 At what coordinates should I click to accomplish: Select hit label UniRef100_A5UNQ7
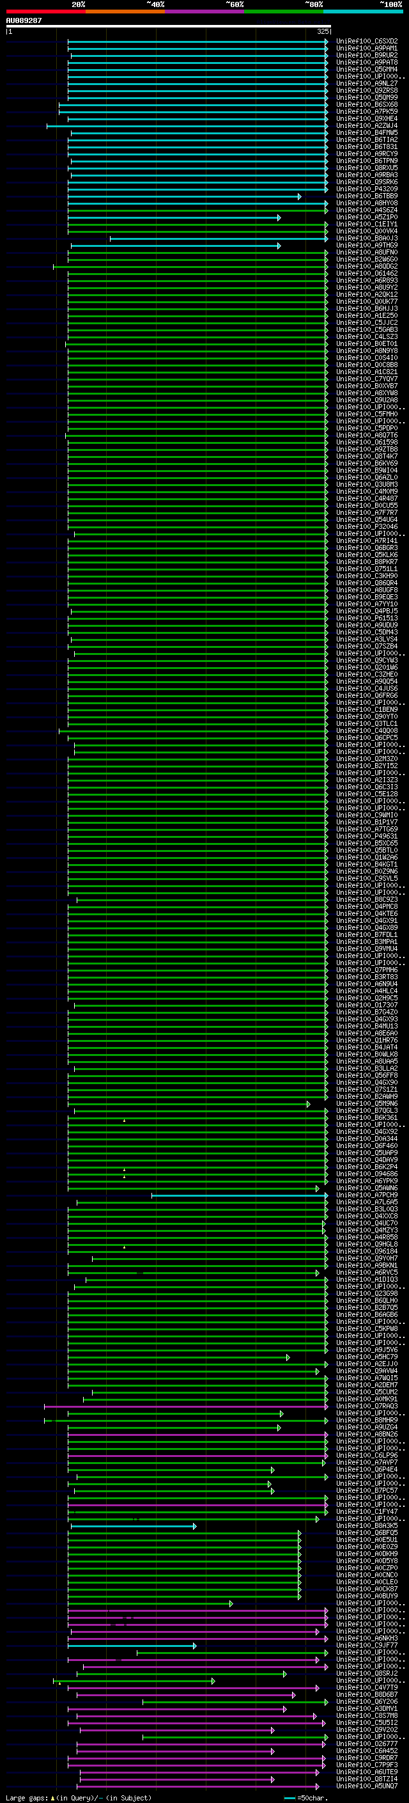[366, 1786]
